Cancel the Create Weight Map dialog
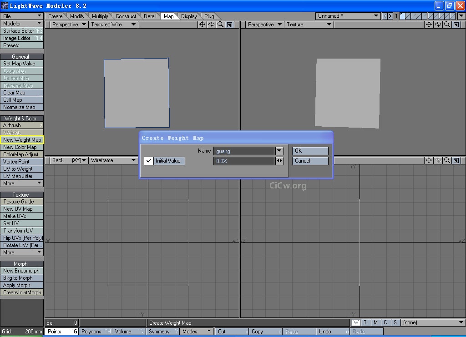Image resolution: width=466 pixels, height=337 pixels. coord(310,161)
